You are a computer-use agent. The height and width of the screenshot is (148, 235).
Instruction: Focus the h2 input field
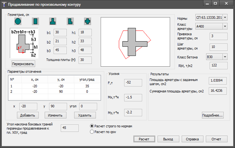point(85,41)
